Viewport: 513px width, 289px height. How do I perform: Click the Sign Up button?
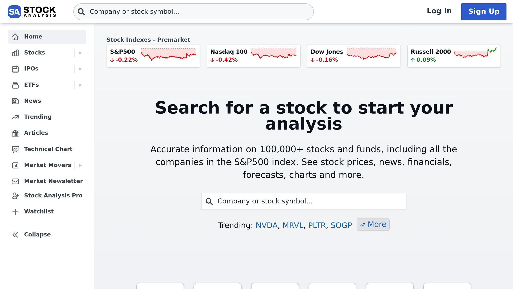(483, 11)
